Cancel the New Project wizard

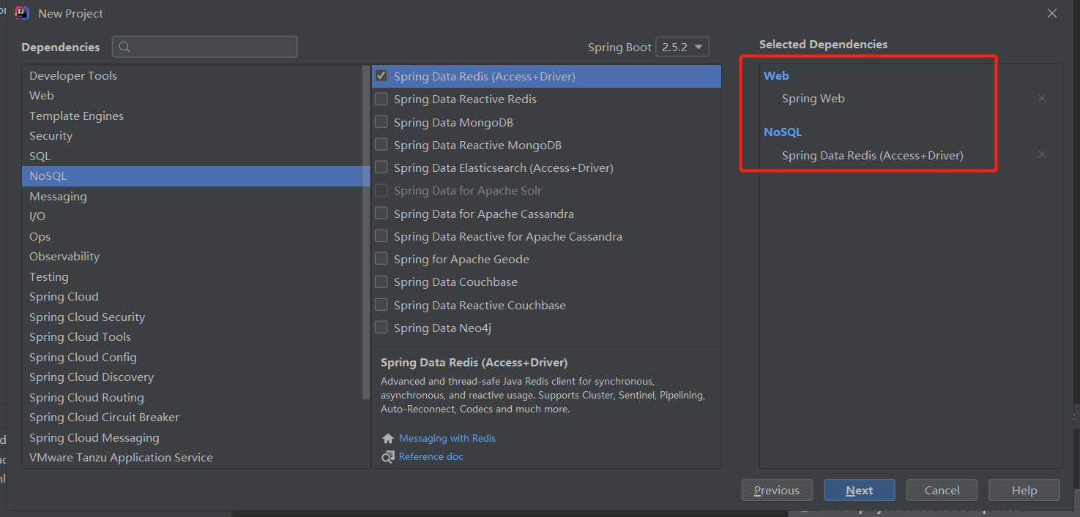[x=942, y=490]
